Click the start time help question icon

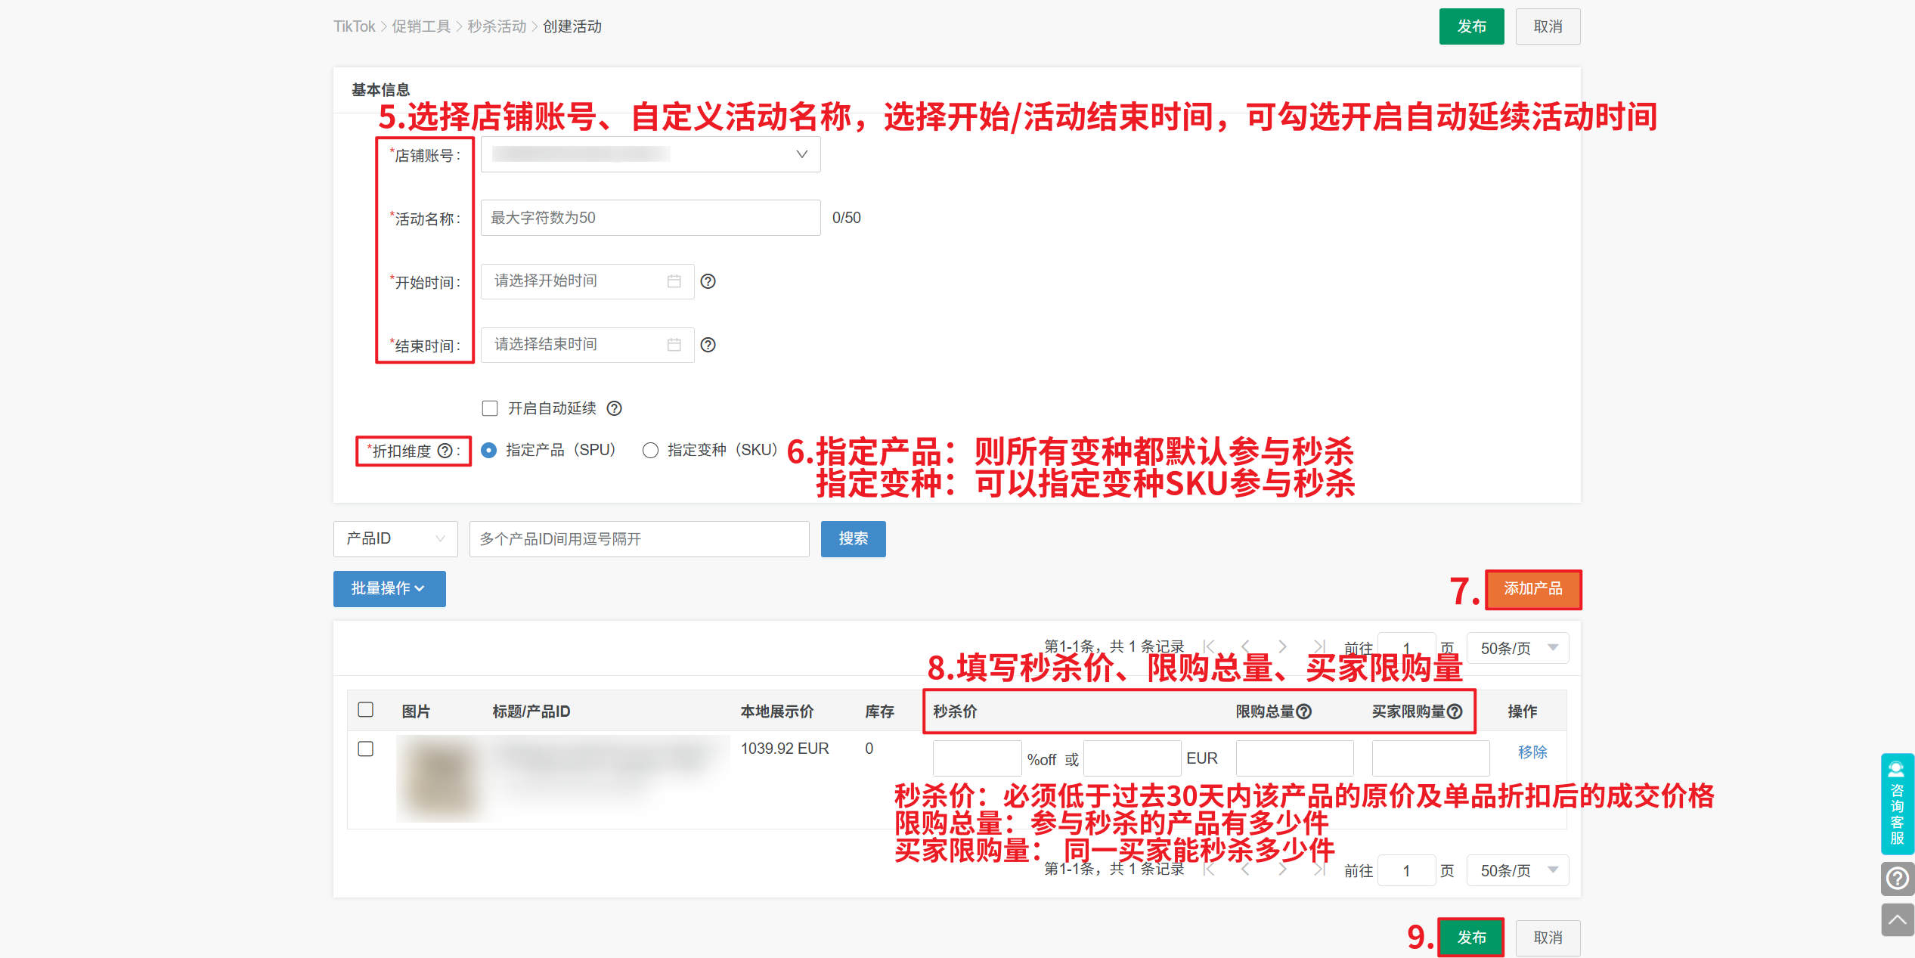point(708,281)
